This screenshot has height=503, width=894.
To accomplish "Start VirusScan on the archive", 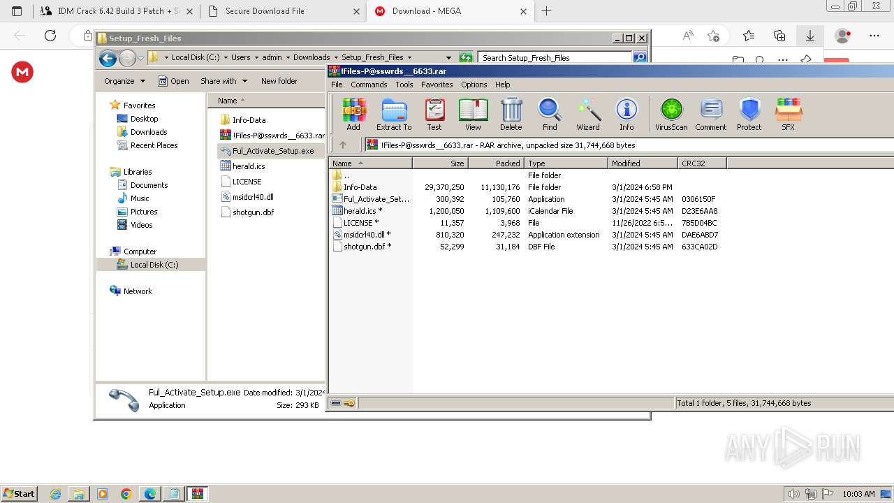I will tap(671, 114).
